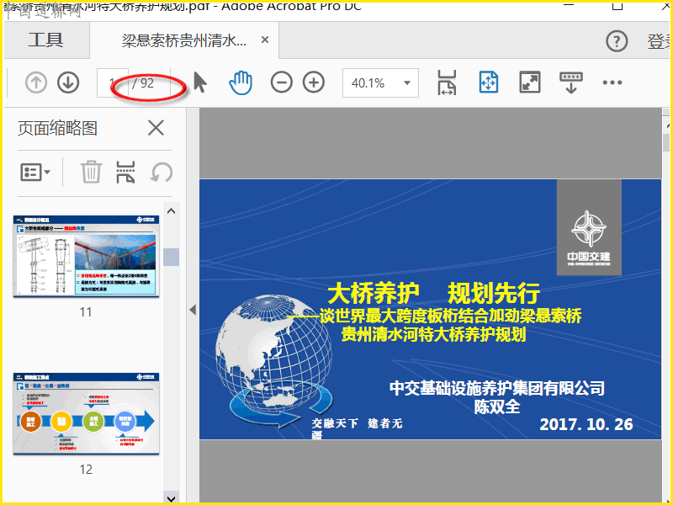Choose fit one full page icon
Viewport: 673px width, 505px height.
[x=488, y=82]
